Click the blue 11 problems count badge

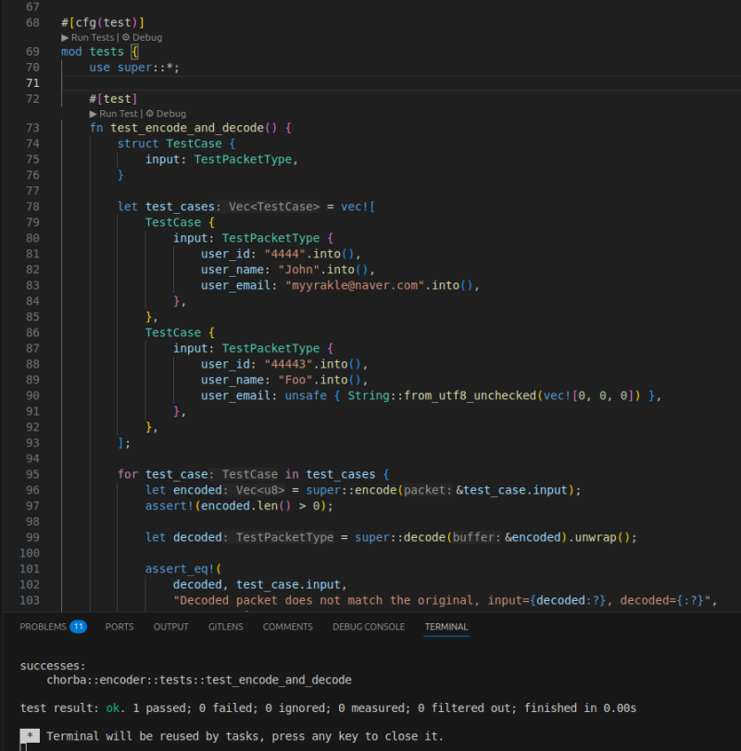(78, 627)
